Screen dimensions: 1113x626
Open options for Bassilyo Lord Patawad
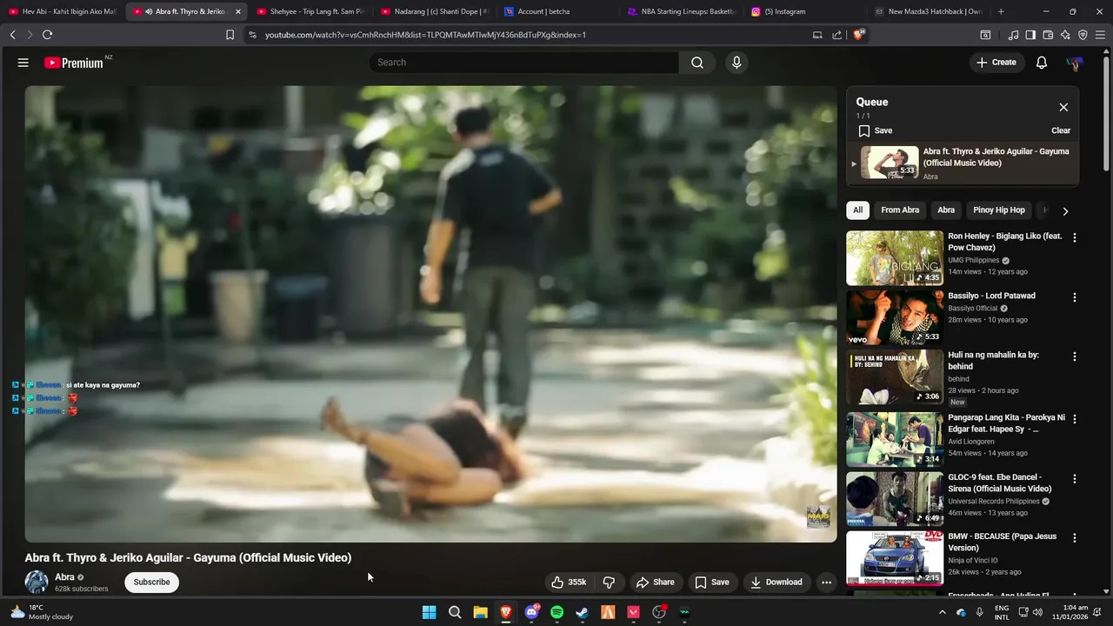1074,297
